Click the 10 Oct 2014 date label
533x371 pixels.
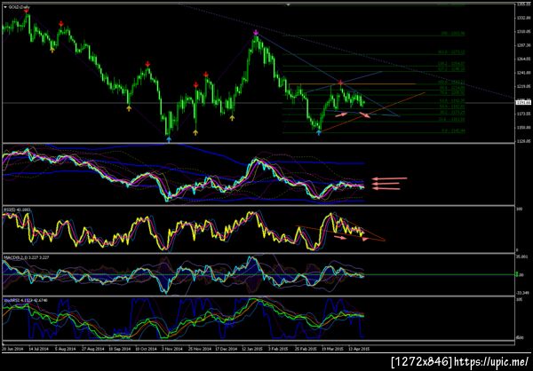pyautogui.click(x=148, y=349)
